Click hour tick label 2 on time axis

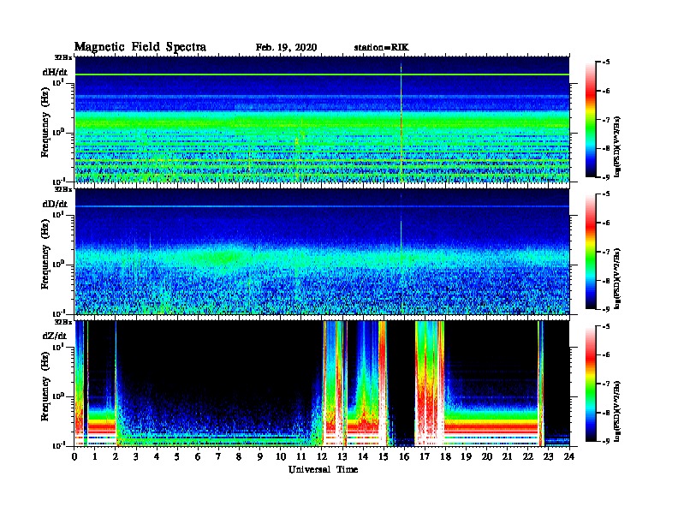click(x=116, y=457)
